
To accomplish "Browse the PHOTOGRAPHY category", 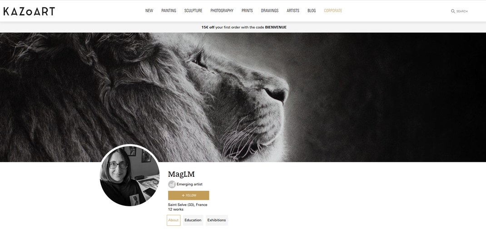I will 222,10.
